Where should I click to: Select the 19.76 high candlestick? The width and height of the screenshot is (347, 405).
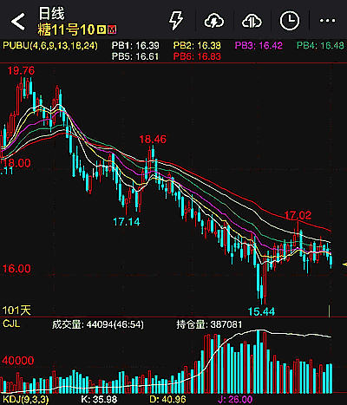(x=21, y=89)
